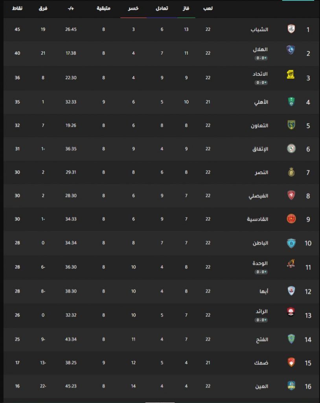The height and width of the screenshot is (403, 320).
Task: Select the الفتح row in the standings
Action: click(x=162, y=339)
